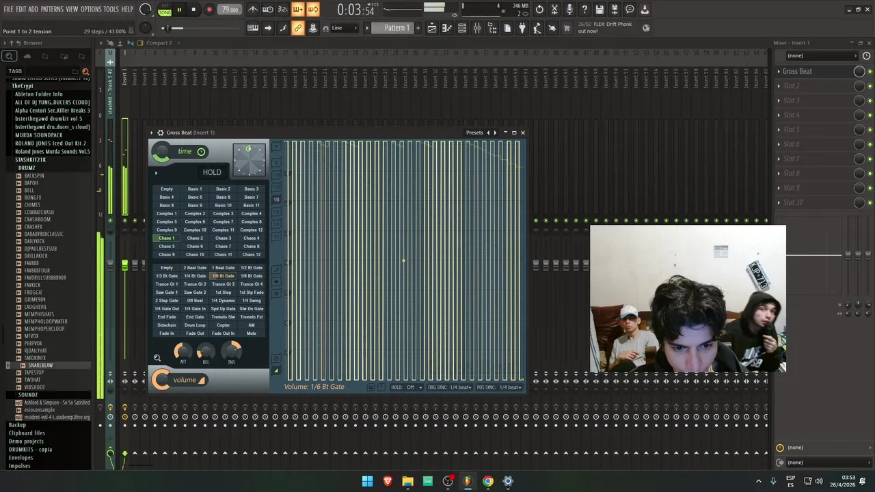
Task: Expand the MURDA SOUNDPACK folder
Action: click(x=38, y=135)
